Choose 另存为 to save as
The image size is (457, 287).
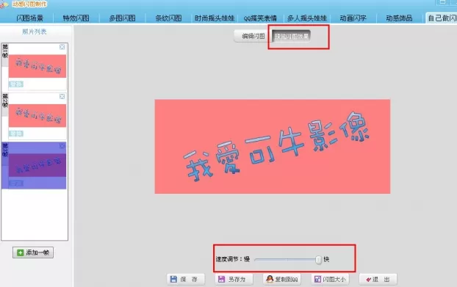(234, 280)
